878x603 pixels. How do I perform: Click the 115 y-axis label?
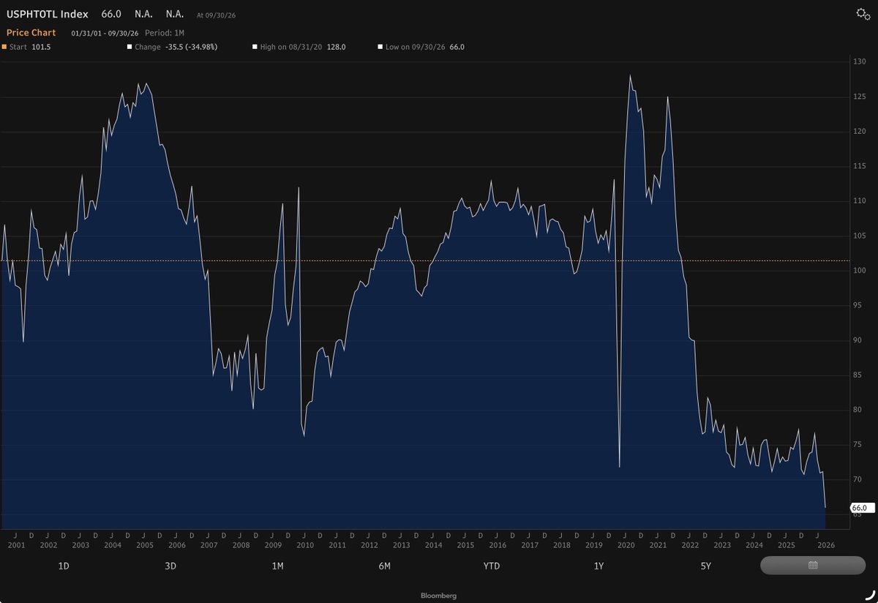(859, 167)
